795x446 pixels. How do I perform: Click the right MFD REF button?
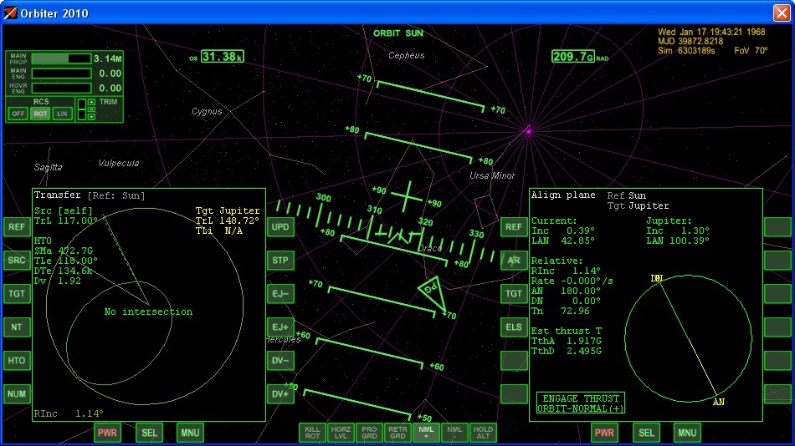pyautogui.click(x=514, y=227)
